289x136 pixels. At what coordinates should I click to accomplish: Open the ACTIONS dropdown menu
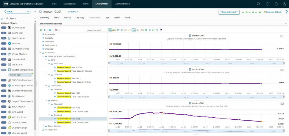coord(73,12)
